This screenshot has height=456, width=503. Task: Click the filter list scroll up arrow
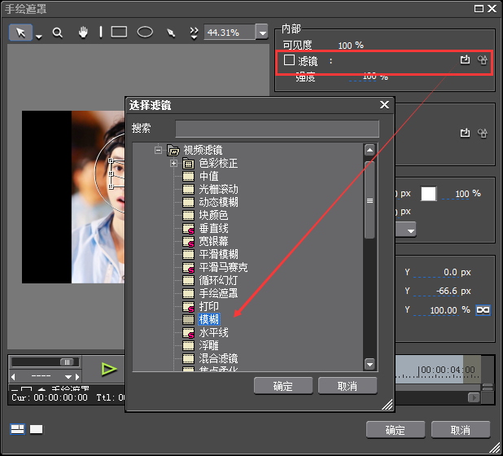pyautogui.click(x=370, y=150)
